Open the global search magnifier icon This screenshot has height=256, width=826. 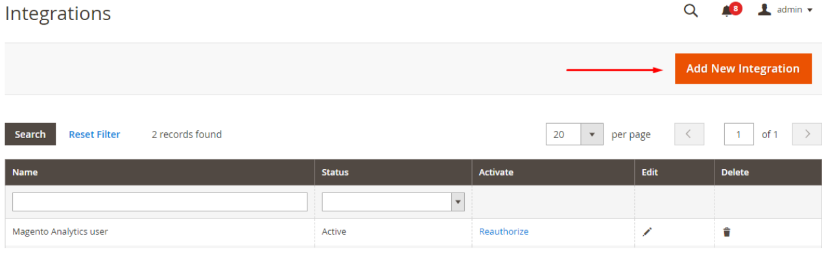tap(691, 10)
